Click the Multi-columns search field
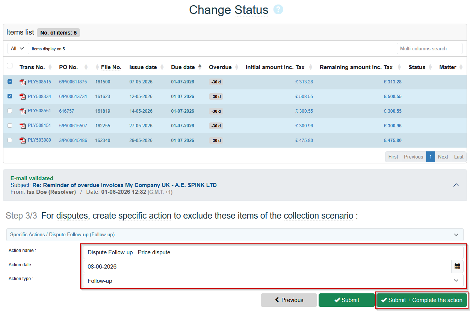The image size is (470, 311). pos(429,48)
